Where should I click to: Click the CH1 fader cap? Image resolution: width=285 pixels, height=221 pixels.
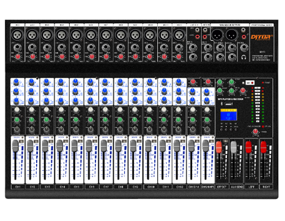[15, 146]
